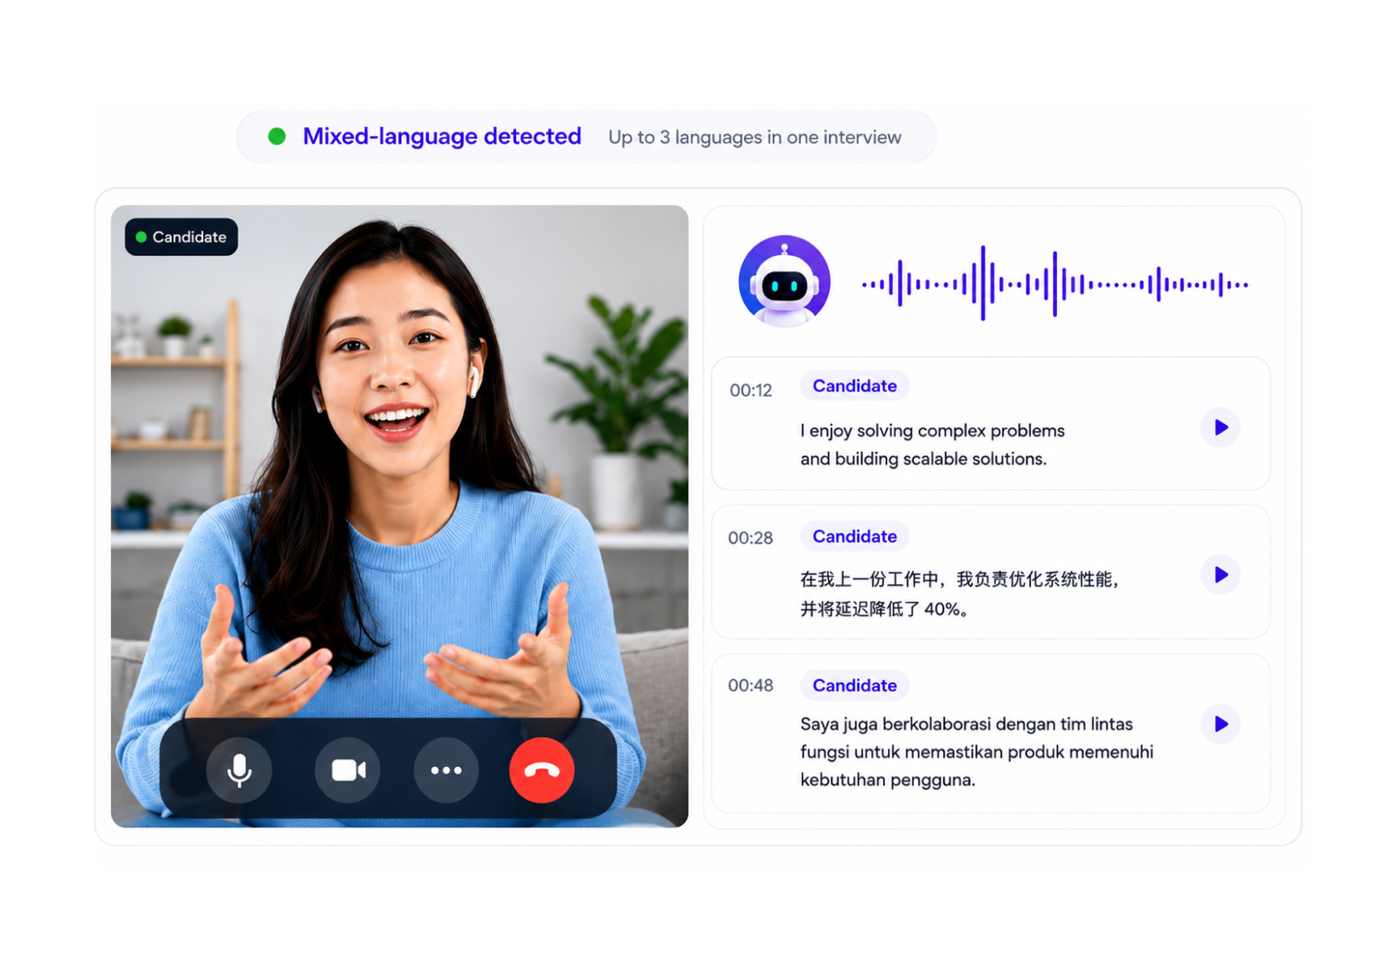Play the 00:28 Chinese transcript audio
This screenshot has height=956, width=1400.
click(1220, 575)
